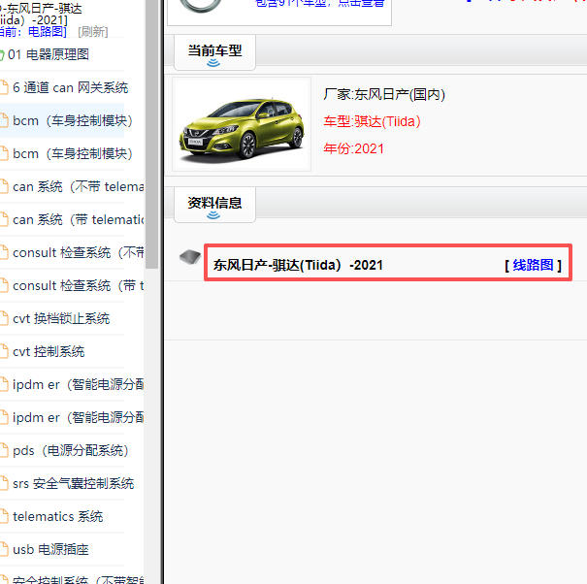Screen dimensions: 587x584
Task: Click file icon beside 6 通道 can 网关系统
Action: click(4, 87)
